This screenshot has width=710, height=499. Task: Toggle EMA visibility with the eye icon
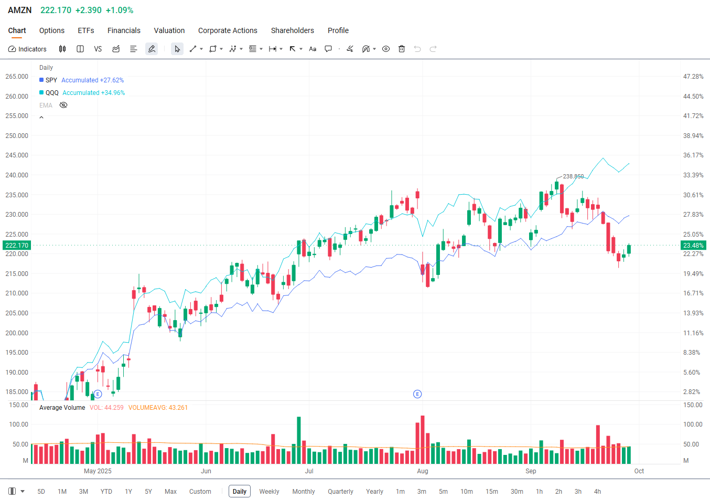point(63,105)
